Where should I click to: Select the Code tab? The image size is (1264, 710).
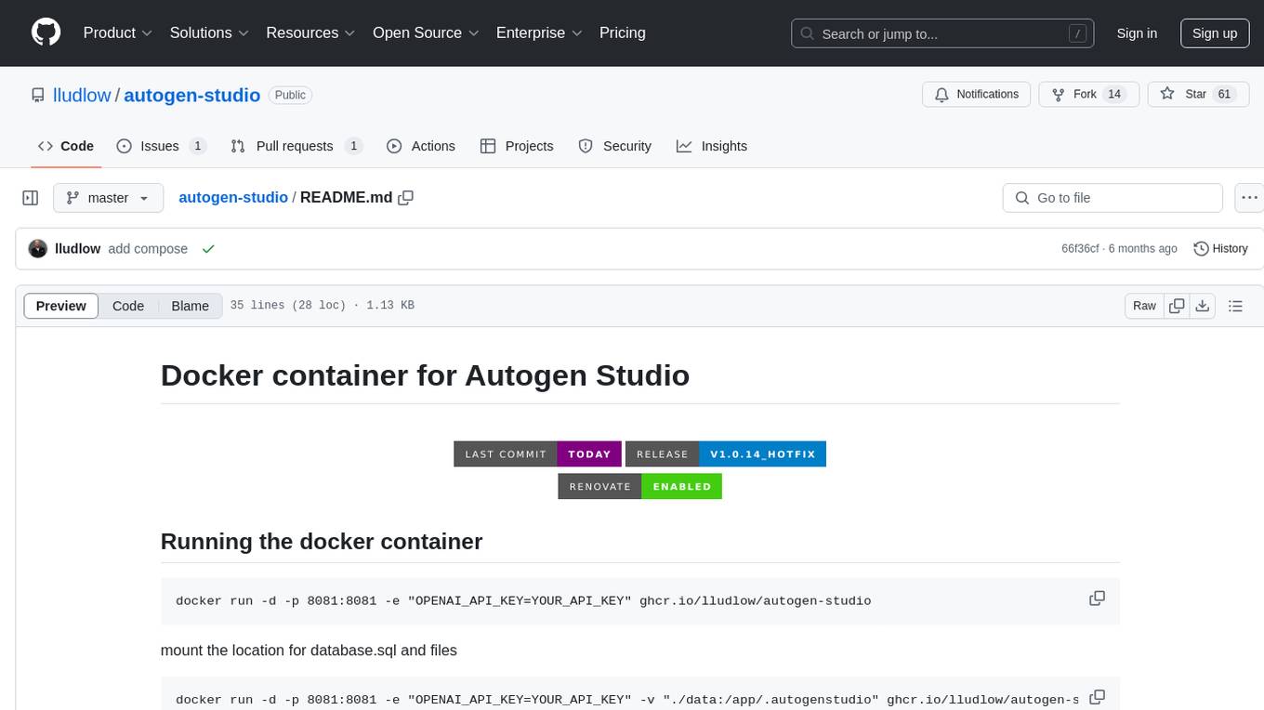click(x=65, y=146)
